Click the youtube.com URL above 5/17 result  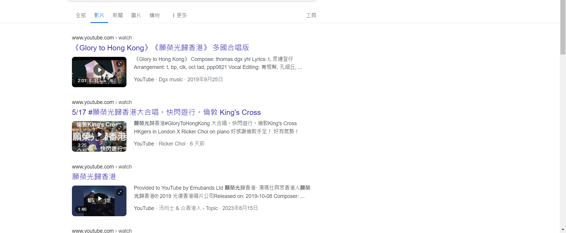102,102
